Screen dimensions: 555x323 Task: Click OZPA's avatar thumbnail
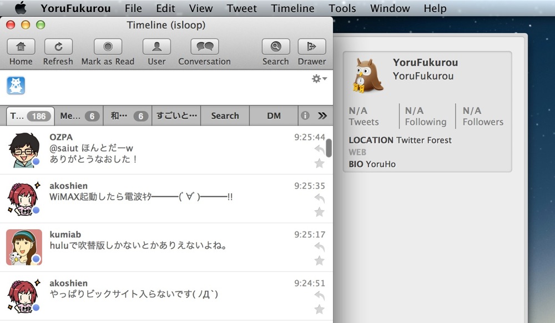click(24, 150)
